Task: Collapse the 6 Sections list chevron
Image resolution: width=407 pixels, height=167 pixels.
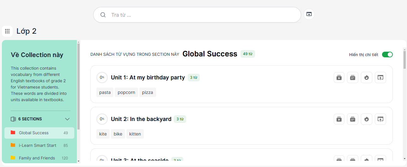Action: [67, 119]
